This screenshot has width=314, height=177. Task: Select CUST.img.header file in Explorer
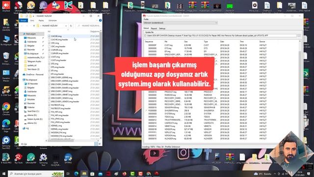58,60
